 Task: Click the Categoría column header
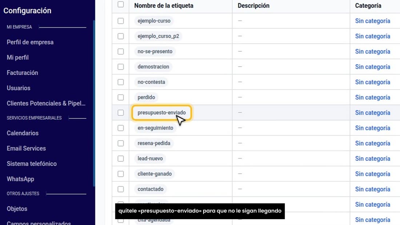(x=368, y=5)
